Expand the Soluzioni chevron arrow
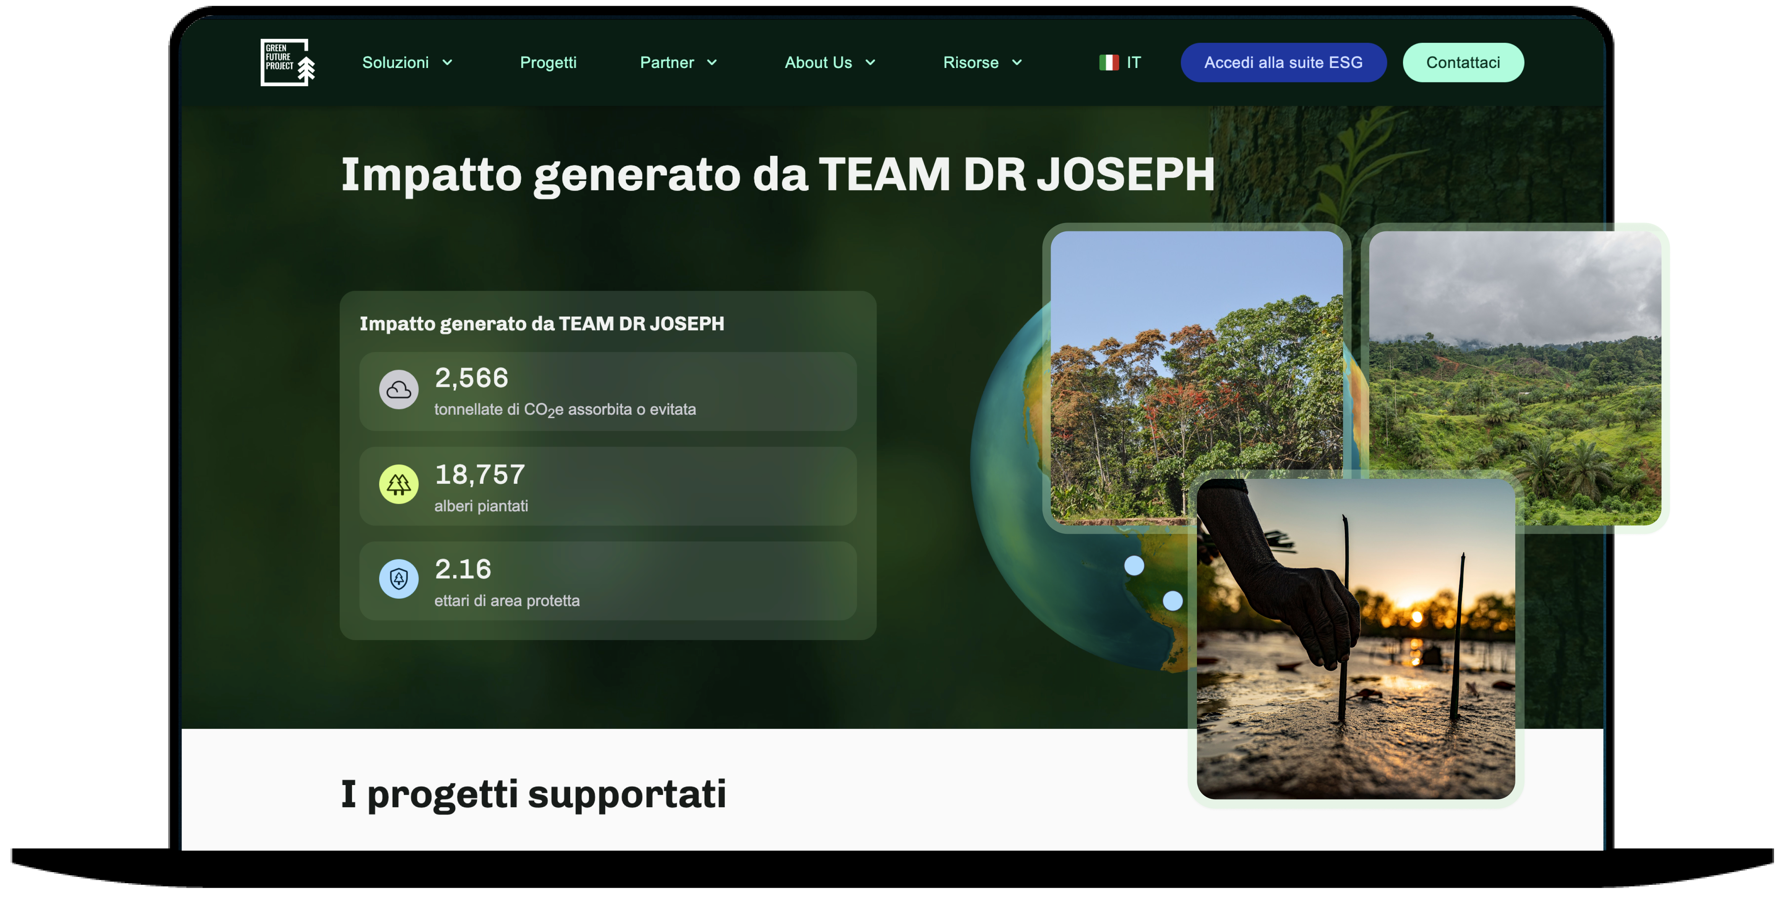Image resolution: width=1792 pixels, height=900 pixels. pyautogui.click(x=447, y=63)
